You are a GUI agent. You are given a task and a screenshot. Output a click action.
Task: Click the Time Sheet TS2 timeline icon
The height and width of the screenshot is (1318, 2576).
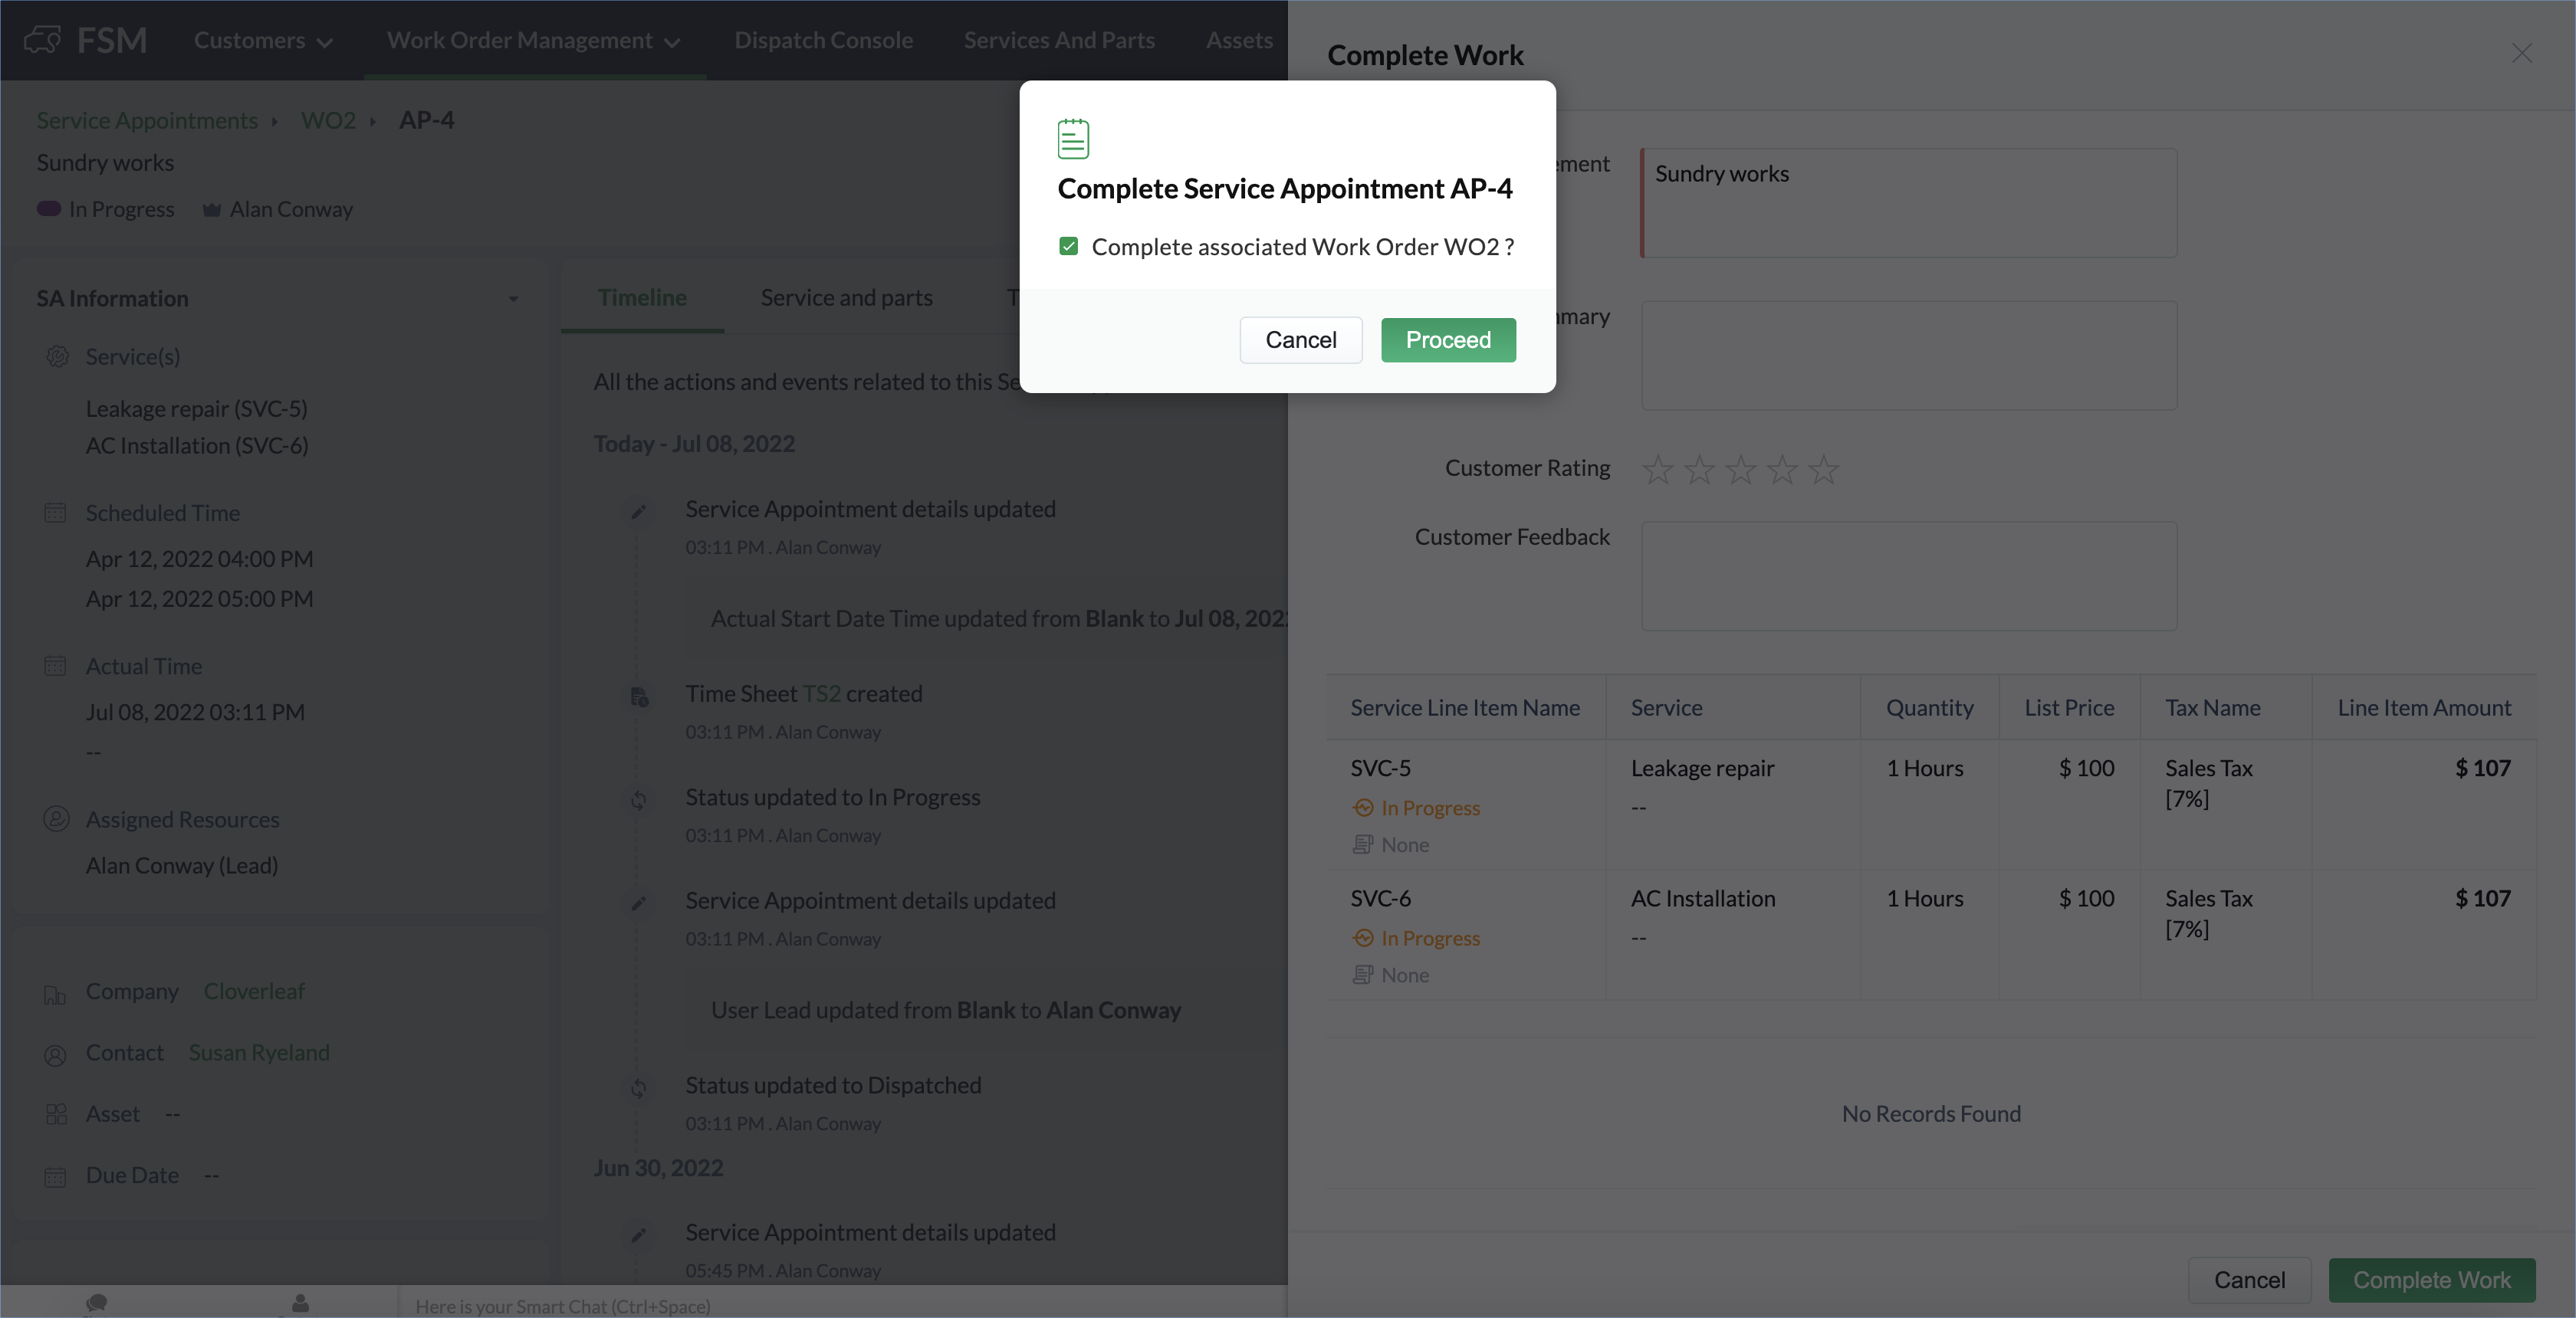(639, 697)
